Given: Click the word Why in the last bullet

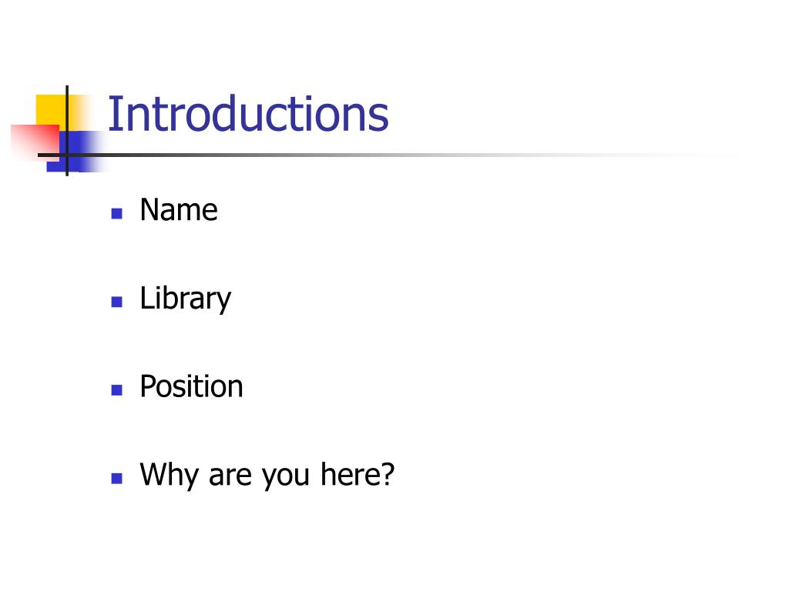Looking at the screenshot, I should coord(169,475).
